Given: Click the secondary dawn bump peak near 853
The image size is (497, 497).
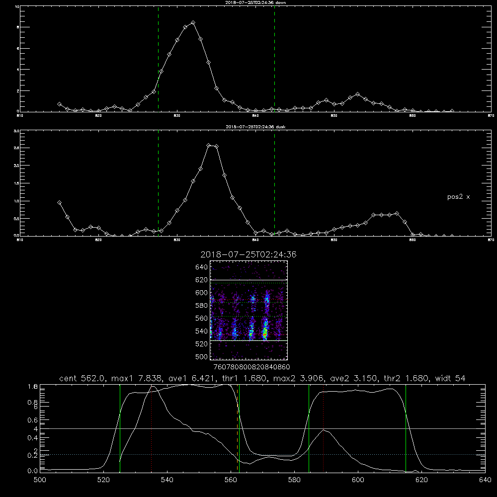Looking at the screenshot, I should tap(357, 94).
